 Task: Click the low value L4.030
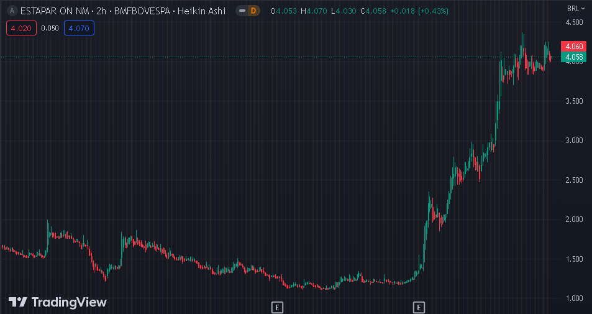coord(344,11)
